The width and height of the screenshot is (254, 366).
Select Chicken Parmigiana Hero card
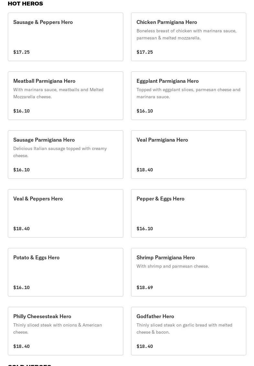[189, 37]
